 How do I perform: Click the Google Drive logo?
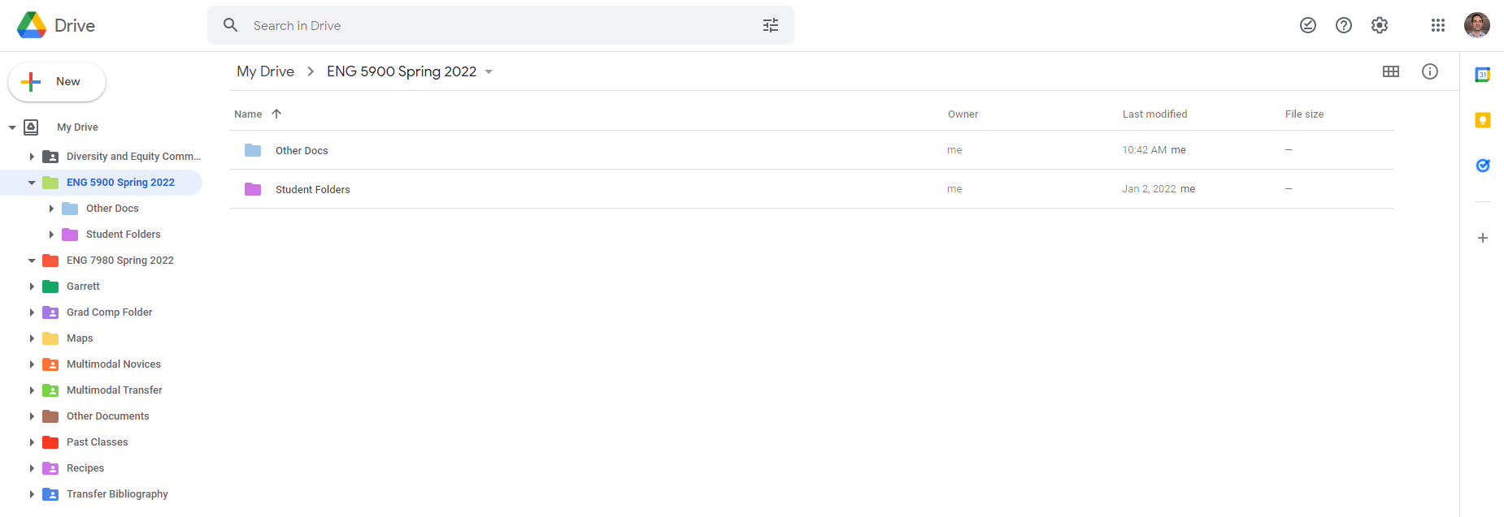click(32, 25)
